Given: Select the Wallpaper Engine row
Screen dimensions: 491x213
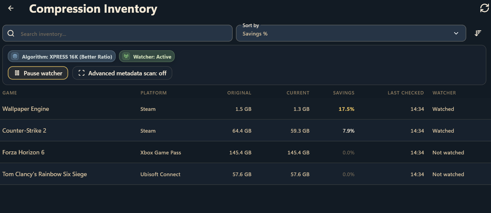Looking at the screenshot, I should click(245, 109).
